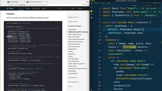The image size is (162, 91).
Task: Open the Accessibility guide link
Action: pyautogui.click(x=72, y=71)
